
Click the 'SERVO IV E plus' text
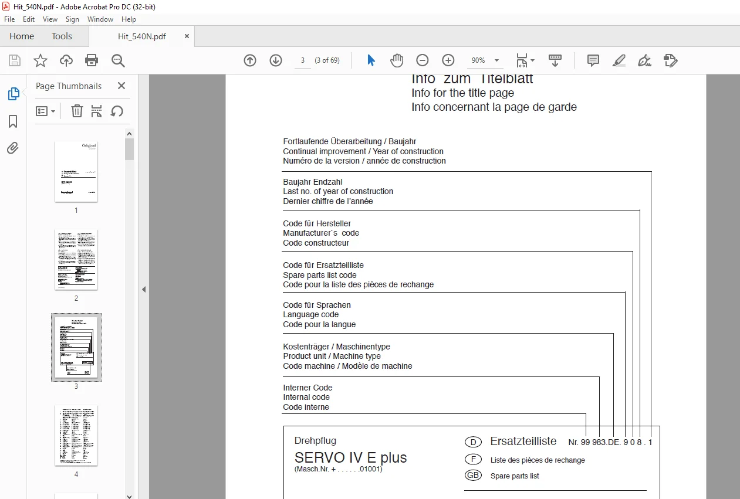pyautogui.click(x=351, y=458)
